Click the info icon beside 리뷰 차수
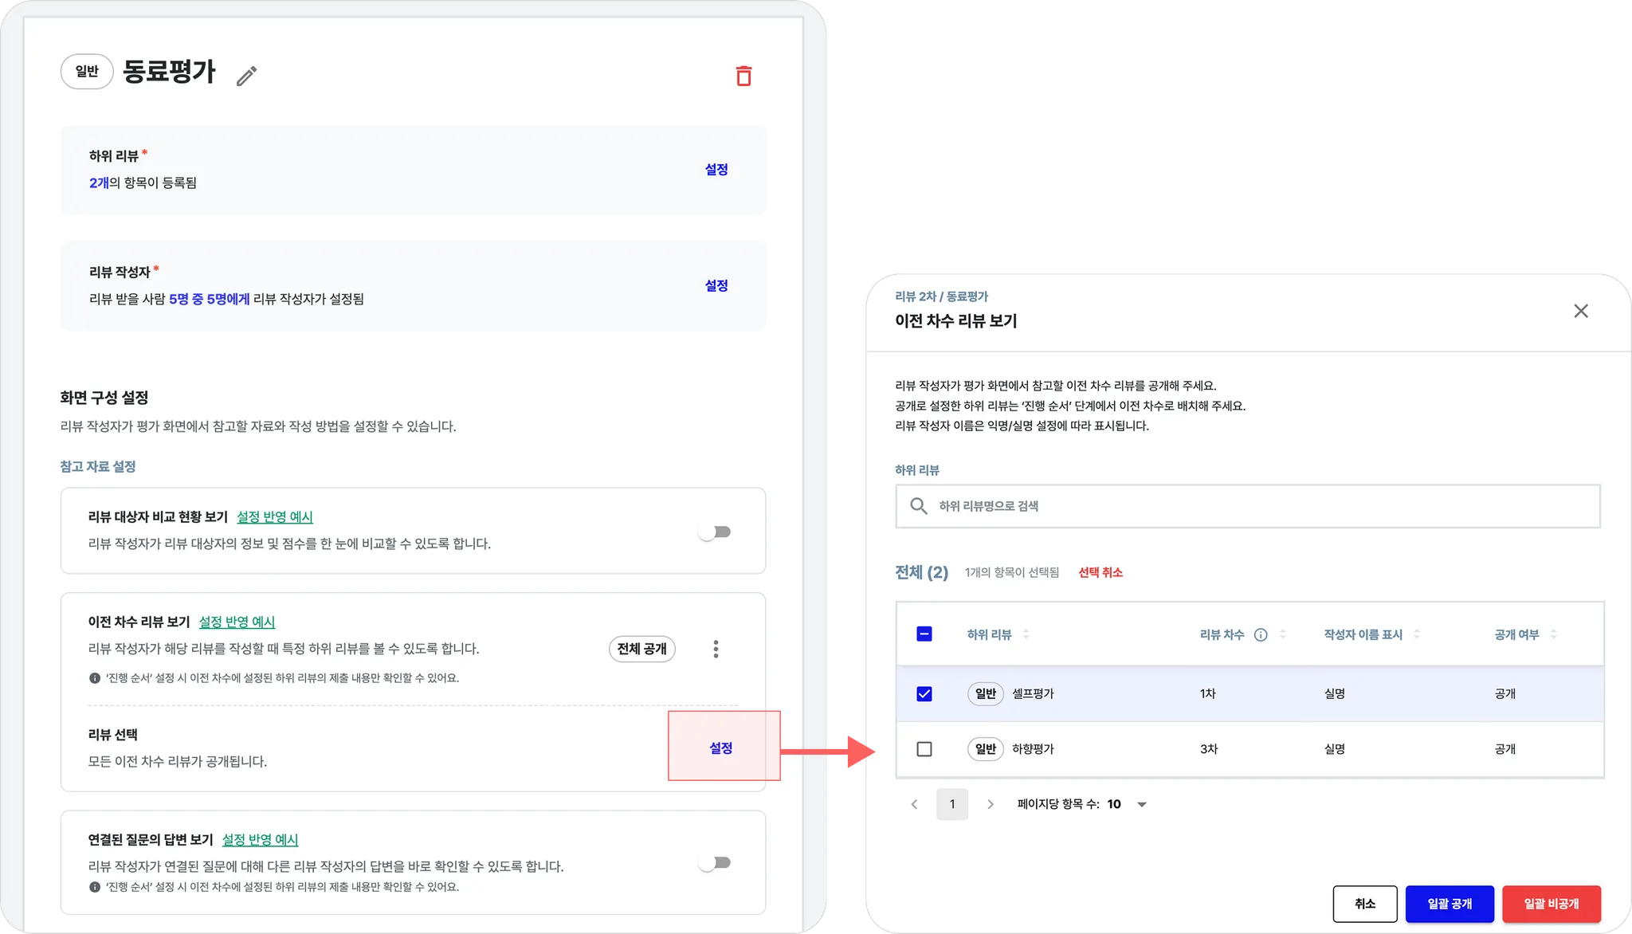Viewport: 1632px width, 934px height. click(x=1261, y=635)
